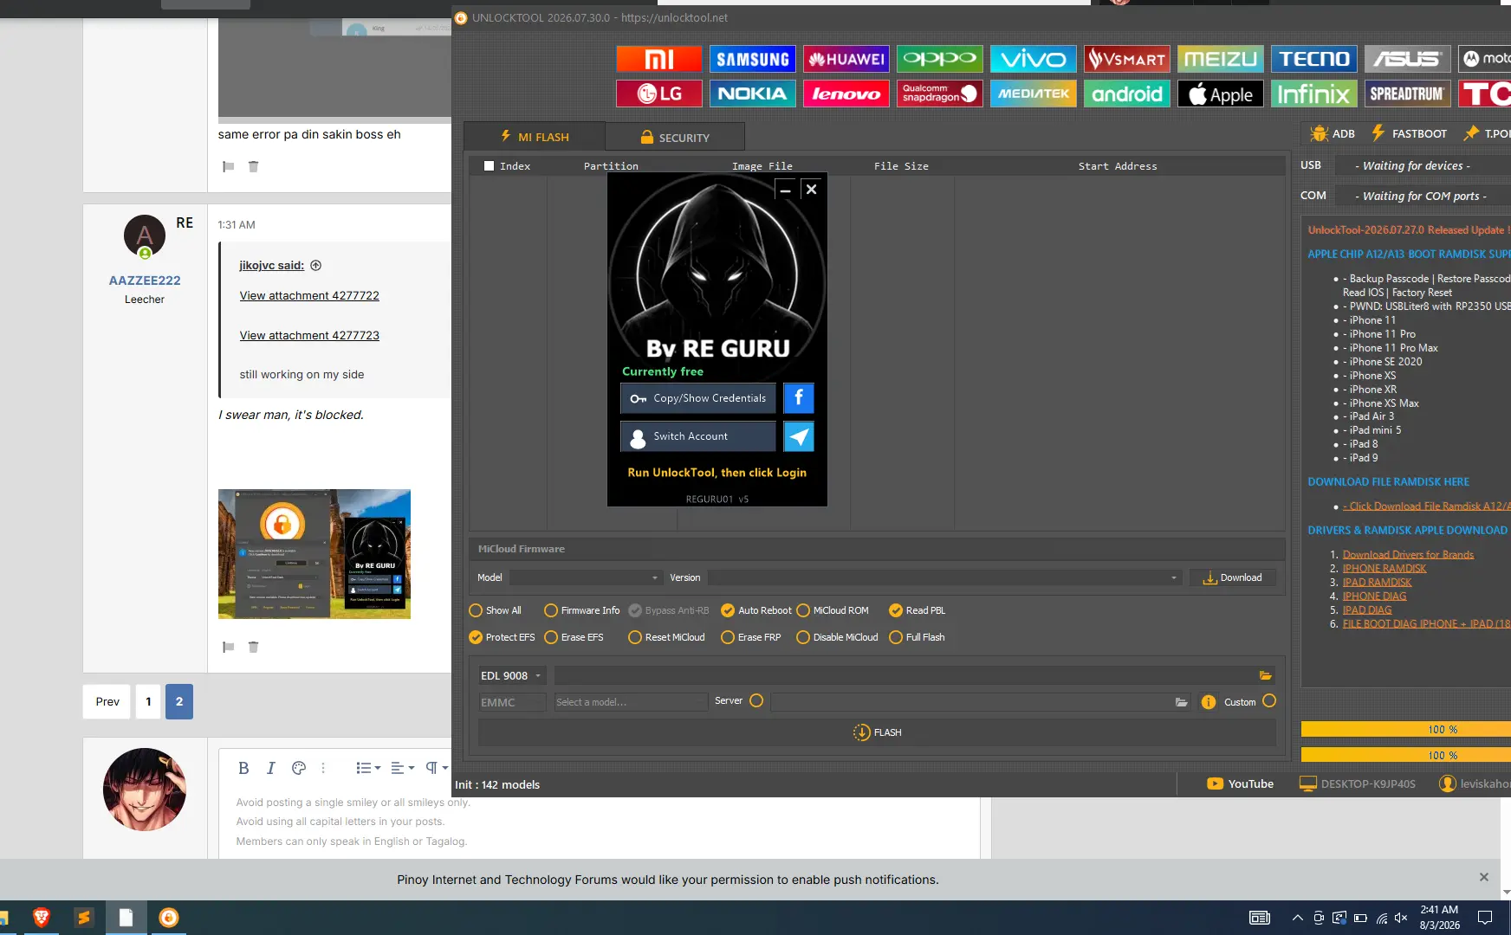Screen dimensions: 1511x935
Task: Open the Lenovo brand section
Action: point(846,93)
